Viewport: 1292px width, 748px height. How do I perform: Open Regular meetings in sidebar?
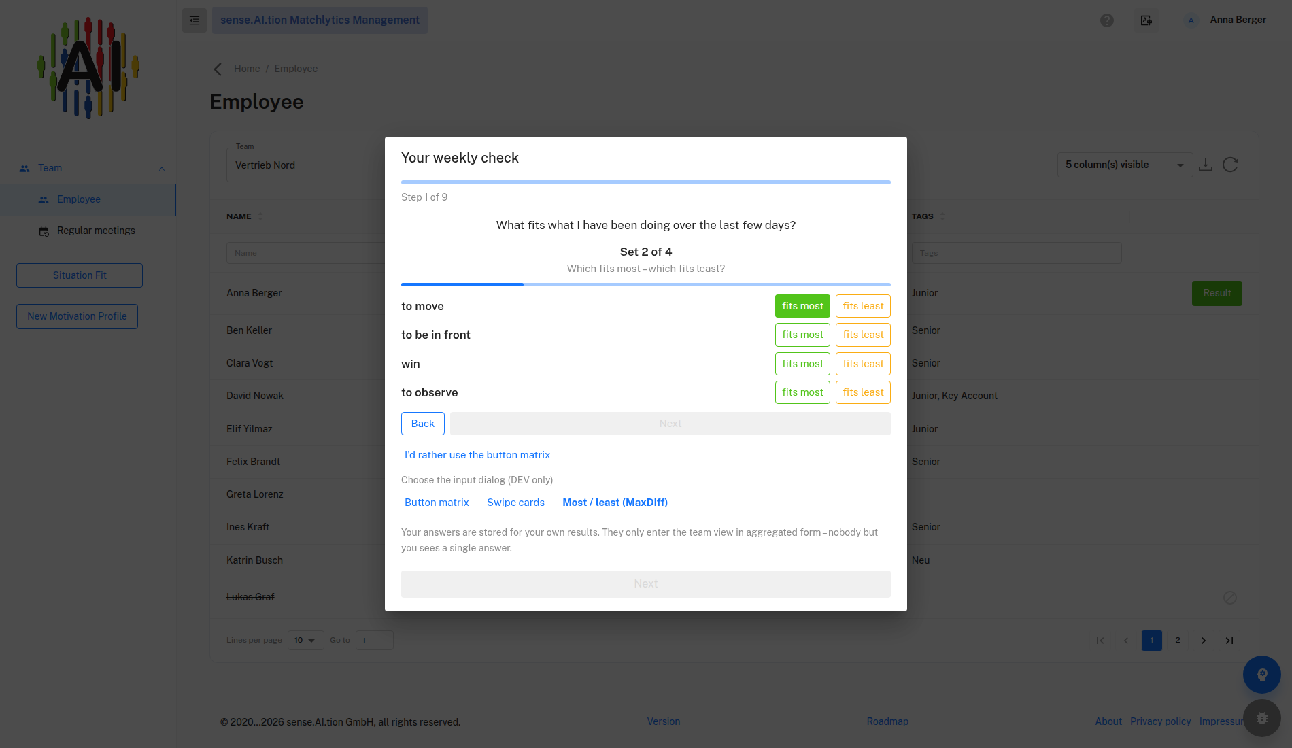coord(88,231)
